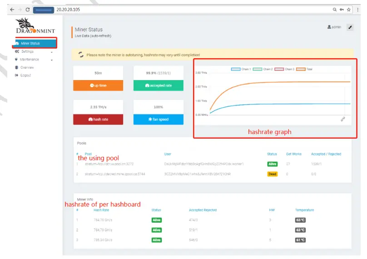Click the blue fan speed tile
The height and width of the screenshot is (259, 367).
click(159, 120)
